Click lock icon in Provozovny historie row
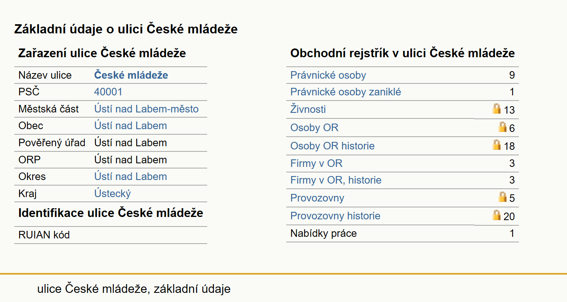Image resolution: width=567 pixels, height=302 pixels. 497,215
